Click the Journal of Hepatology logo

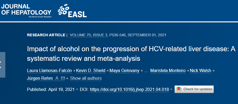pyautogui.click(x=26, y=11)
